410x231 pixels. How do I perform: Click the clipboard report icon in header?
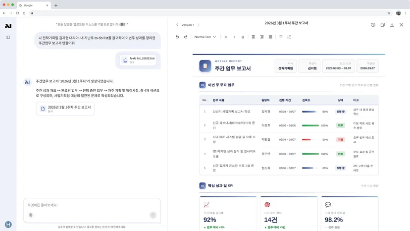205,66
